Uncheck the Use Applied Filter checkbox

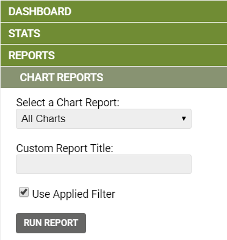point(24,192)
